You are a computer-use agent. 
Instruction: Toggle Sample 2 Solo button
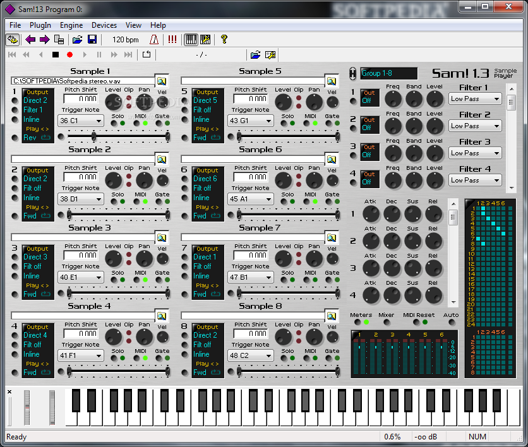click(x=114, y=201)
